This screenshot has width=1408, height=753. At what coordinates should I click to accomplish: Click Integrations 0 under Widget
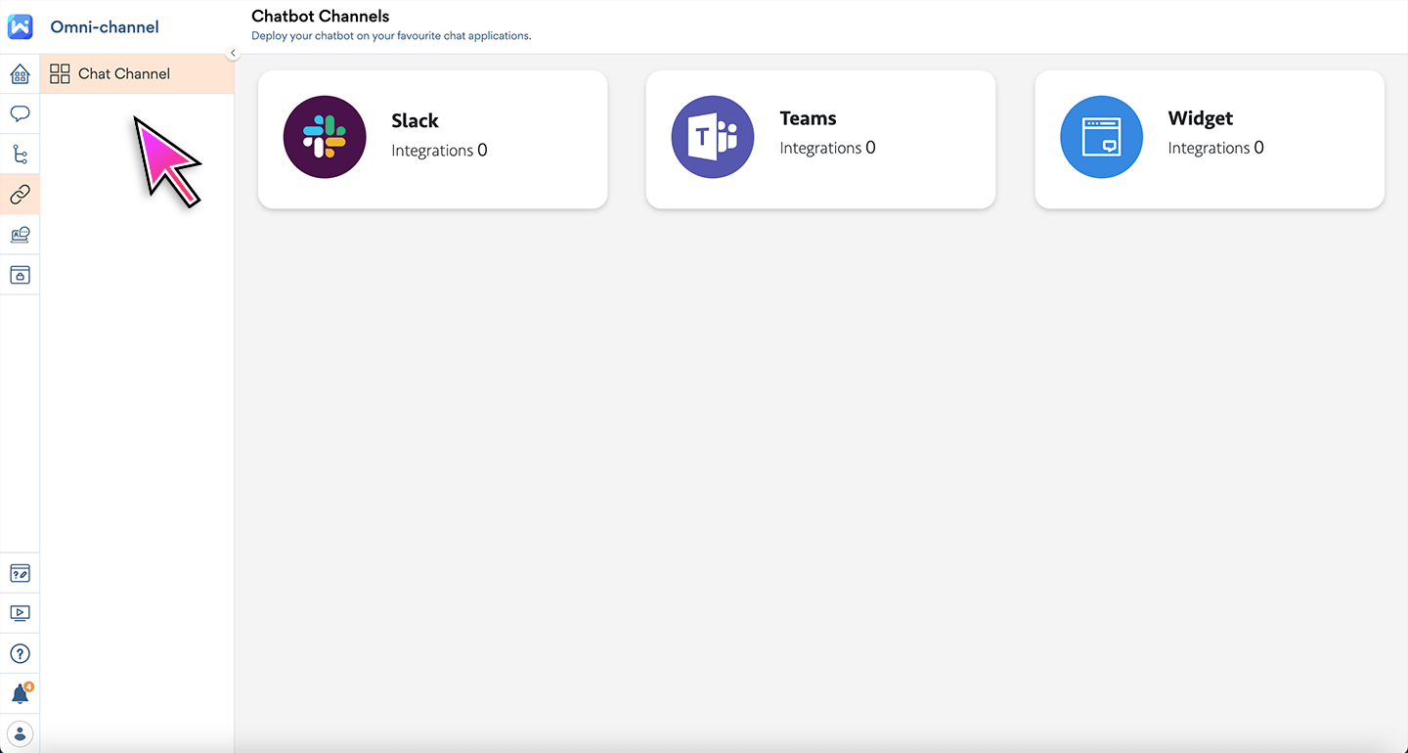click(1215, 148)
